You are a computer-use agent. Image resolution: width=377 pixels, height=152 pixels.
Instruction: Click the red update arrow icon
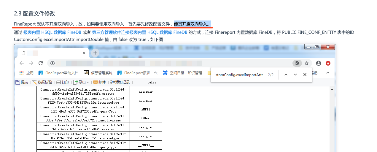328,63
